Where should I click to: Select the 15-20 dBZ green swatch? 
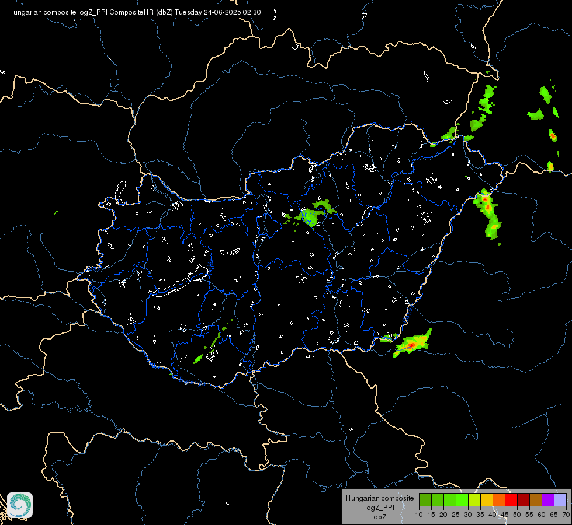(438, 499)
